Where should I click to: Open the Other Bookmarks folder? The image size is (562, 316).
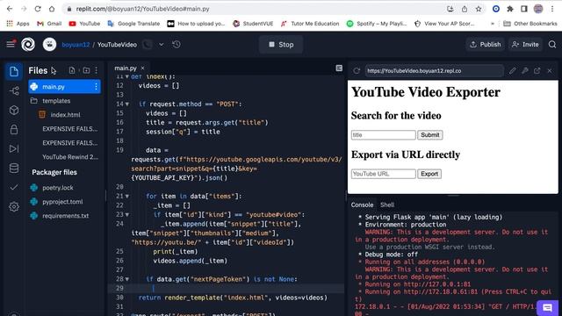530,24
